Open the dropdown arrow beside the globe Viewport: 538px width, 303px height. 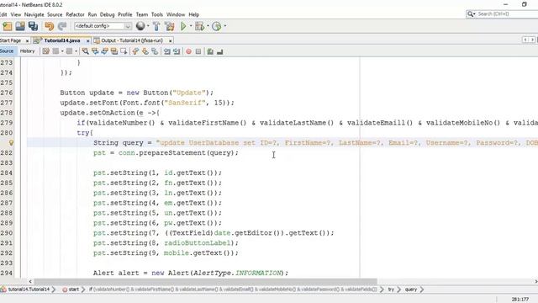148,26
